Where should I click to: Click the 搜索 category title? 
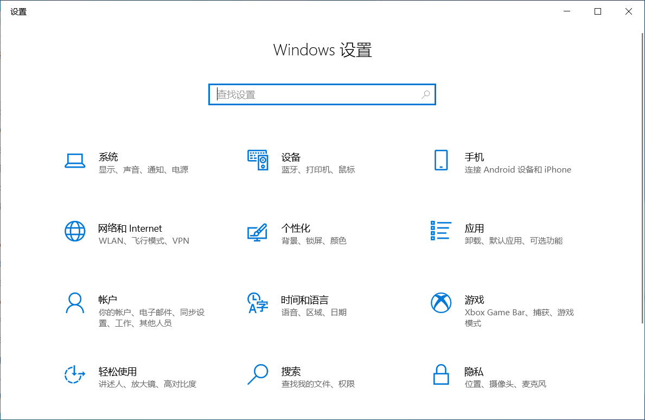coord(291,372)
